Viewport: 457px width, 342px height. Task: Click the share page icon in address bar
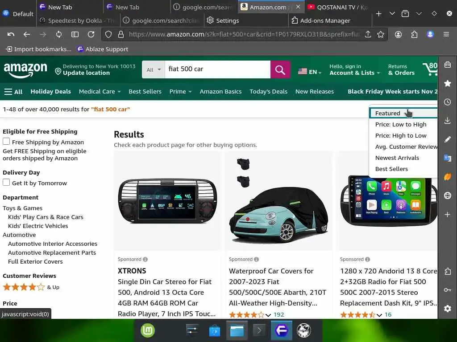click(x=368, y=34)
